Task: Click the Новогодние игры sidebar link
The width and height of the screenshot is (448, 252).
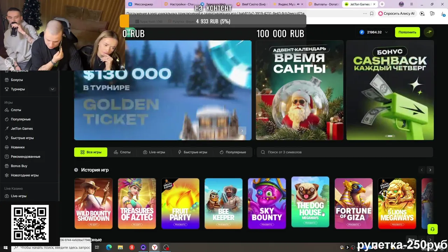Action: point(24,175)
